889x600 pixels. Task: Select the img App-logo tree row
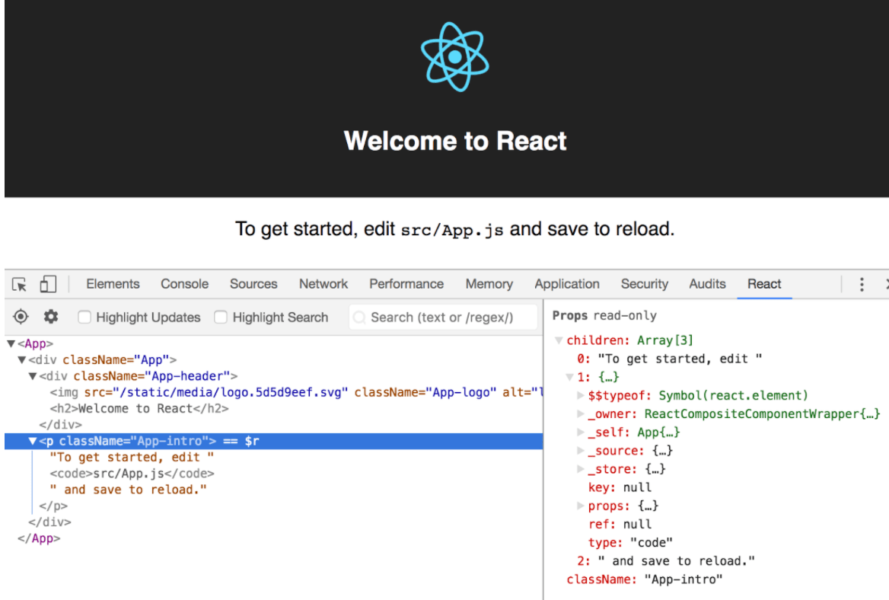[x=274, y=392]
